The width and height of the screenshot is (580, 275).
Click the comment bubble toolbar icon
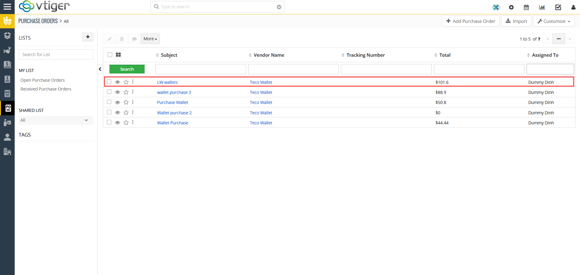[134, 39]
